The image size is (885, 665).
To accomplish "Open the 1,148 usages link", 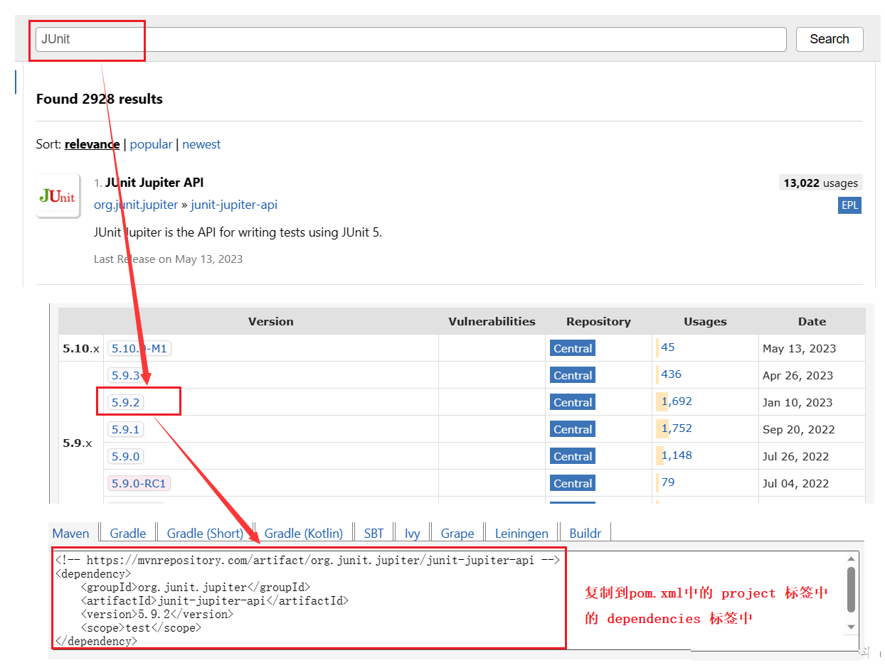I will [677, 455].
